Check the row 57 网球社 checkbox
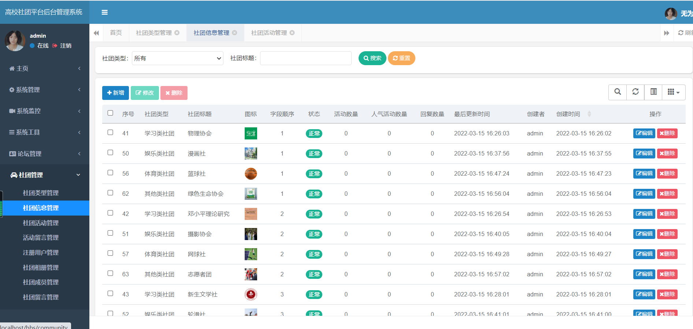693x329 pixels. [110, 253]
